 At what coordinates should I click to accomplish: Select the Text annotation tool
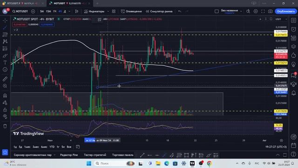coord(5,63)
